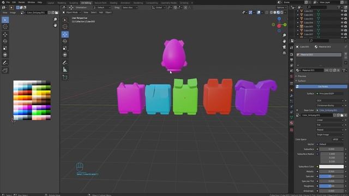Open the Edit menu
Viewport: 349px width, 196px height.
click(14, 2)
